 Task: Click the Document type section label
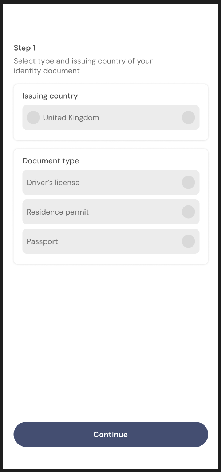pyautogui.click(x=51, y=161)
